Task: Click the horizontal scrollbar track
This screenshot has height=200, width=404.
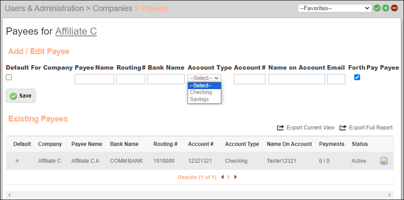Action: (x=200, y=195)
